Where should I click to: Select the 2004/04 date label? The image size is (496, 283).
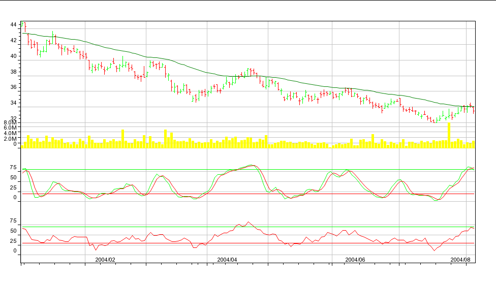[x=227, y=259]
